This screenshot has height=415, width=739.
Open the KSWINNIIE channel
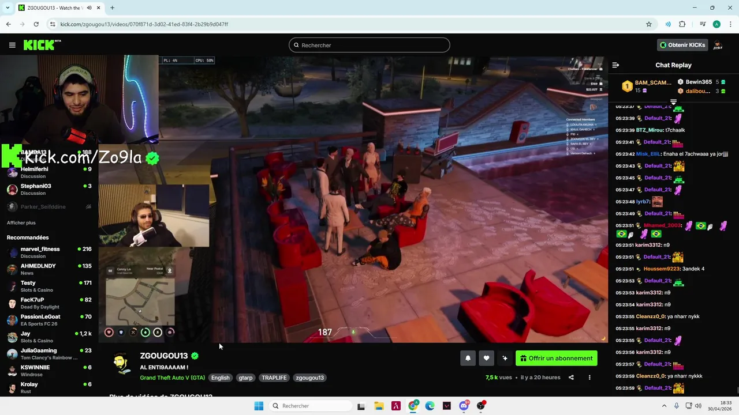[x=49, y=371]
